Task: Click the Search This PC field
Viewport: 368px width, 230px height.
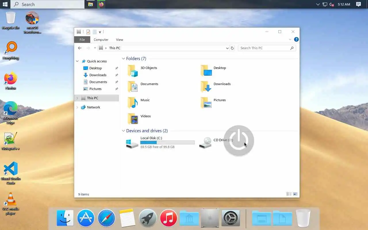Action: tap(267, 48)
